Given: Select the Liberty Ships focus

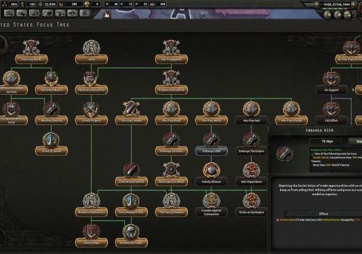Looking at the screenshot, I should [91, 243].
